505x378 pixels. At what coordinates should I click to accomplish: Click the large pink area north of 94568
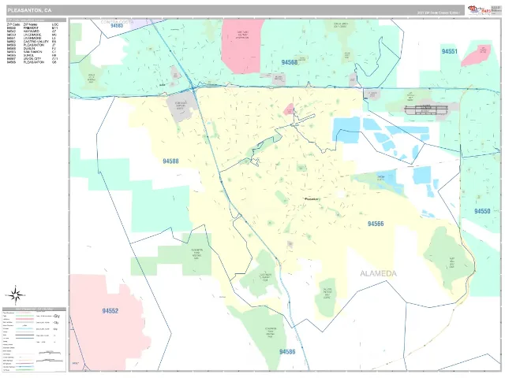click(x=242, y=46)
